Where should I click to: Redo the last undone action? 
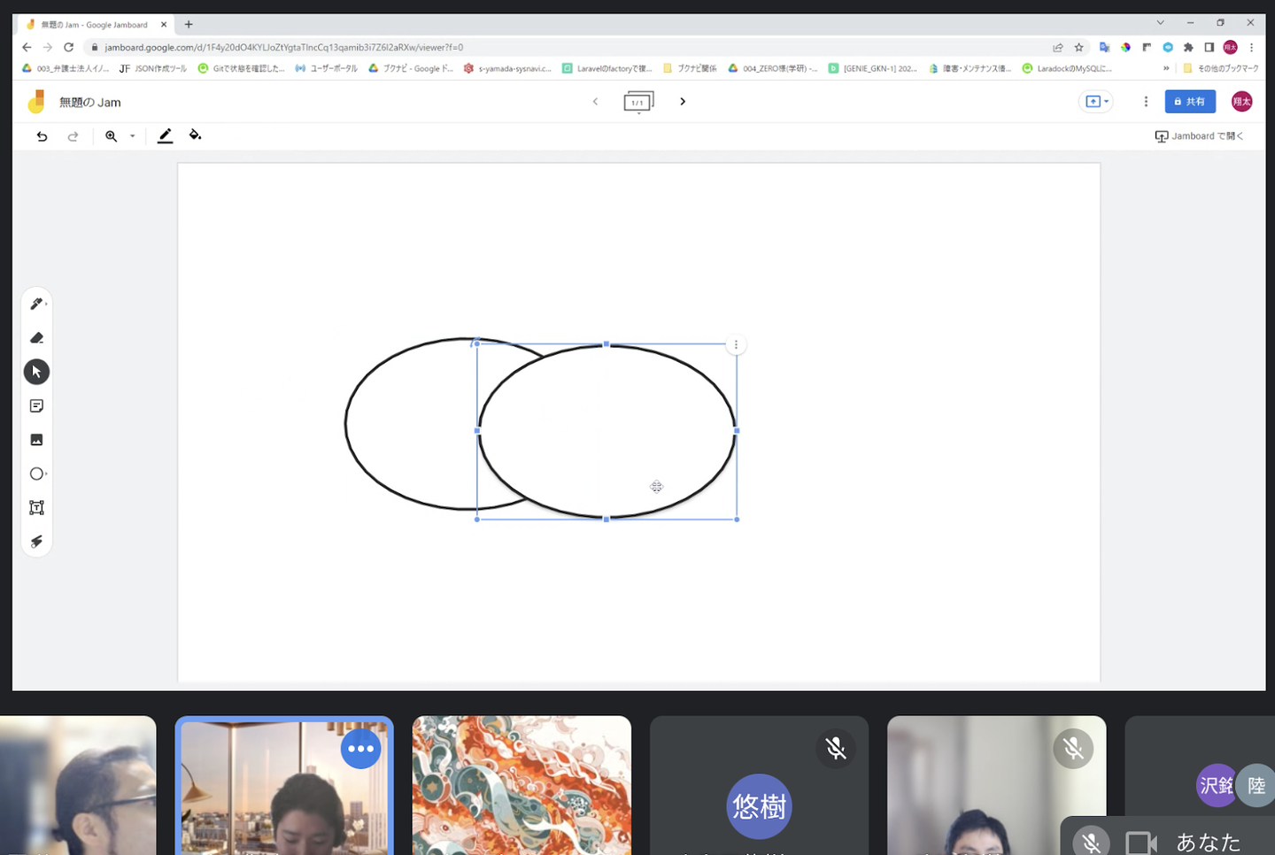pos(73,136)
